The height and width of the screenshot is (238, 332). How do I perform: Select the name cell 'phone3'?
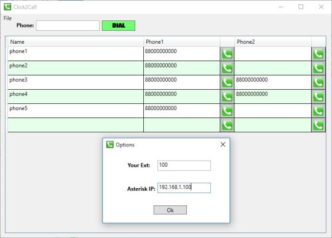(x=76, y=82)
